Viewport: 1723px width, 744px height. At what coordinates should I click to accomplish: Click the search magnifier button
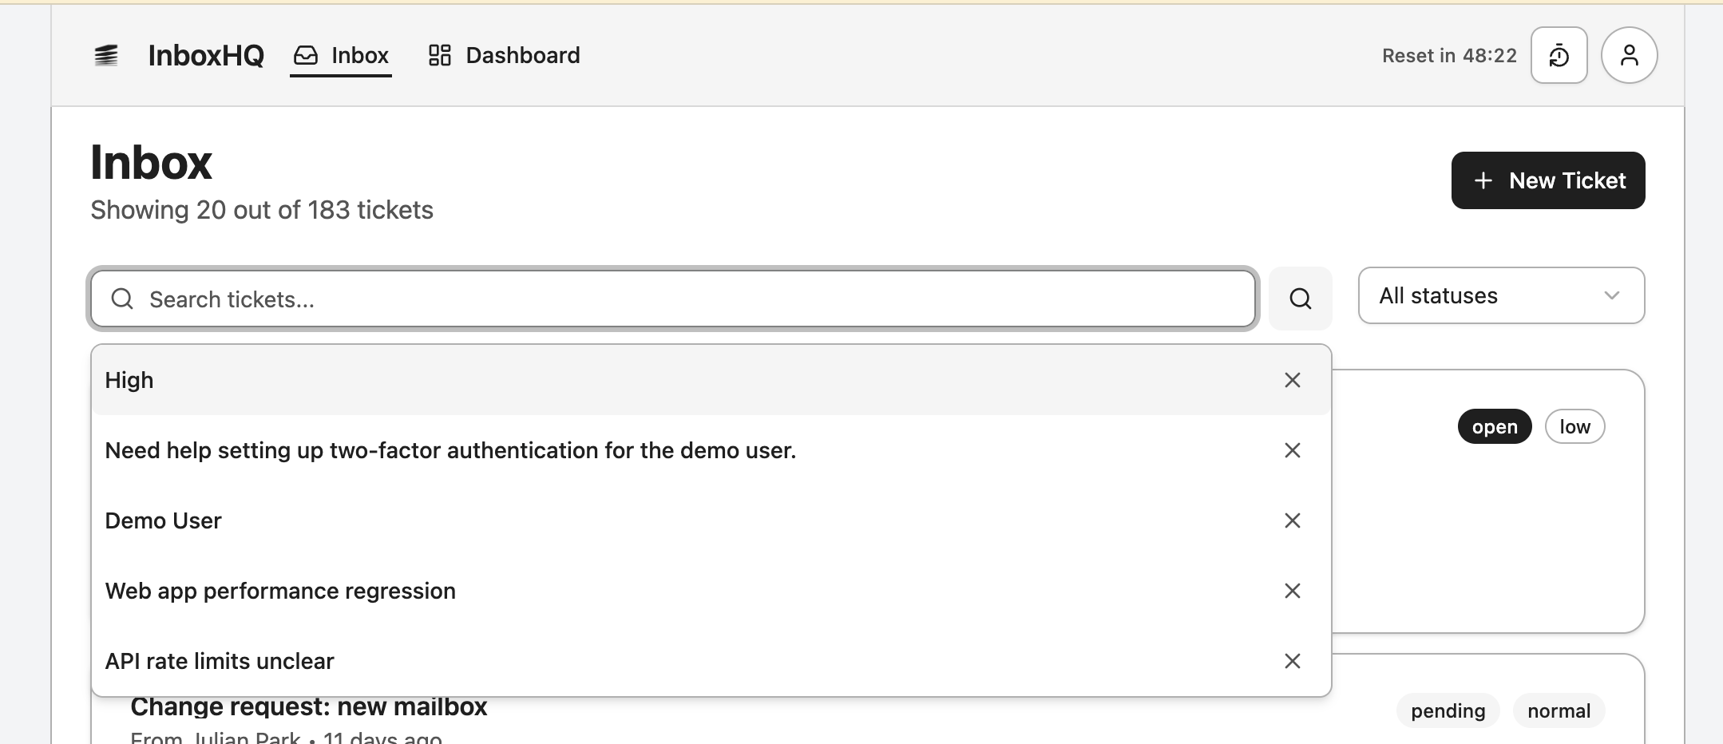(1300, 299)
